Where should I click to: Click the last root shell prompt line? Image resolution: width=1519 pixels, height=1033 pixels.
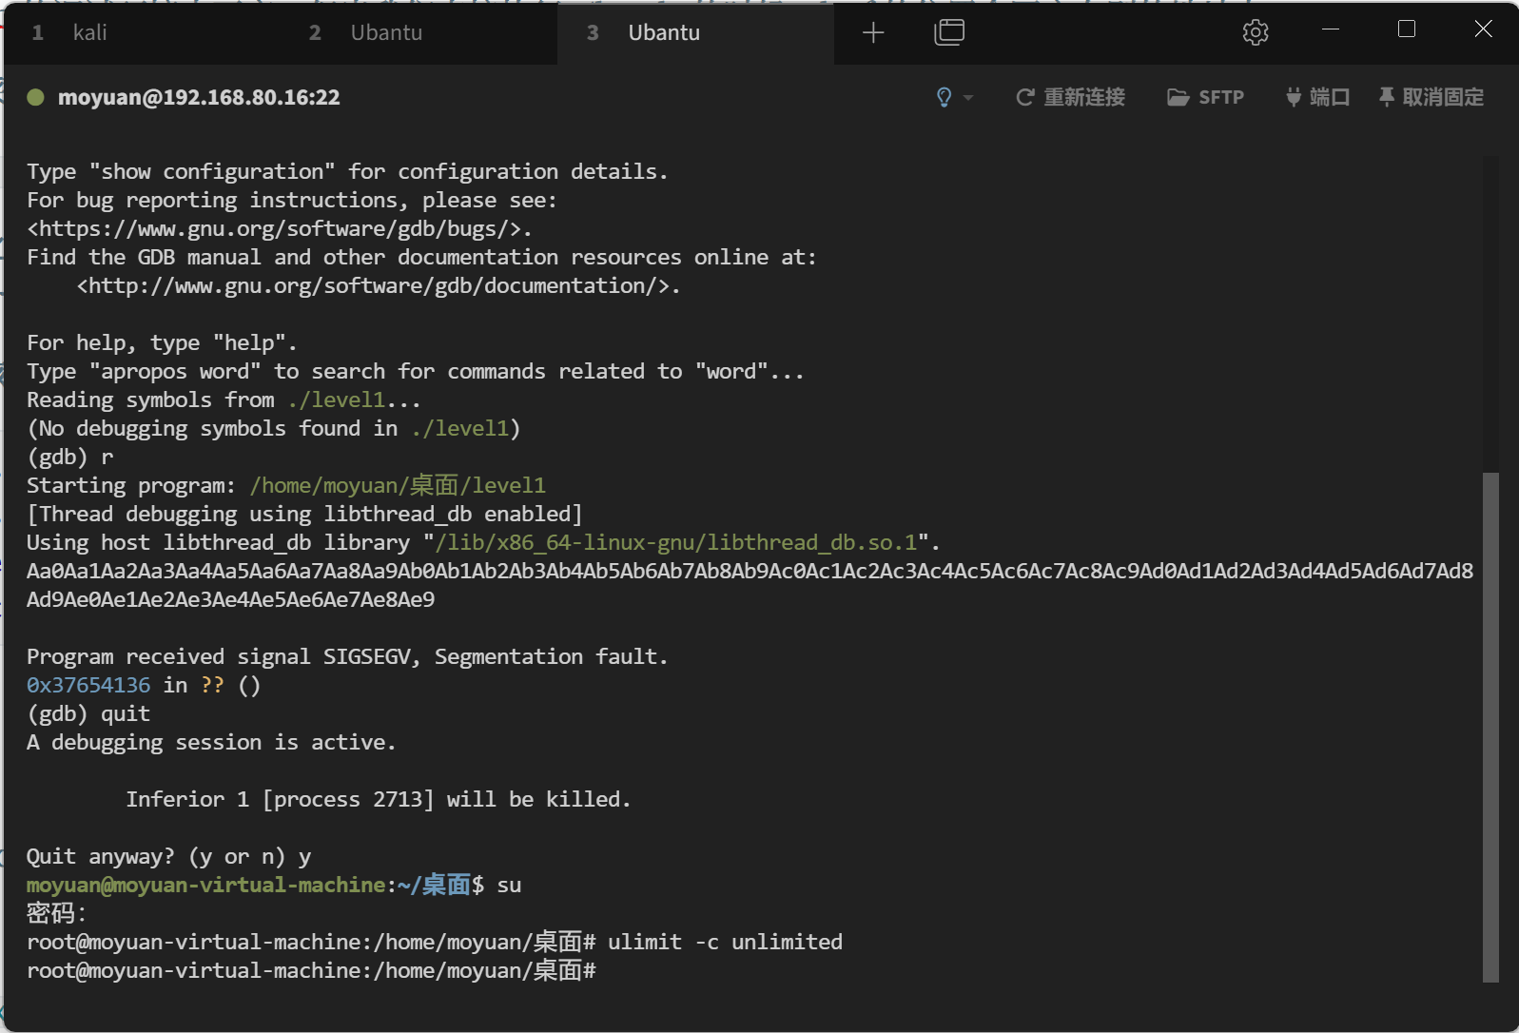(311, 971)
